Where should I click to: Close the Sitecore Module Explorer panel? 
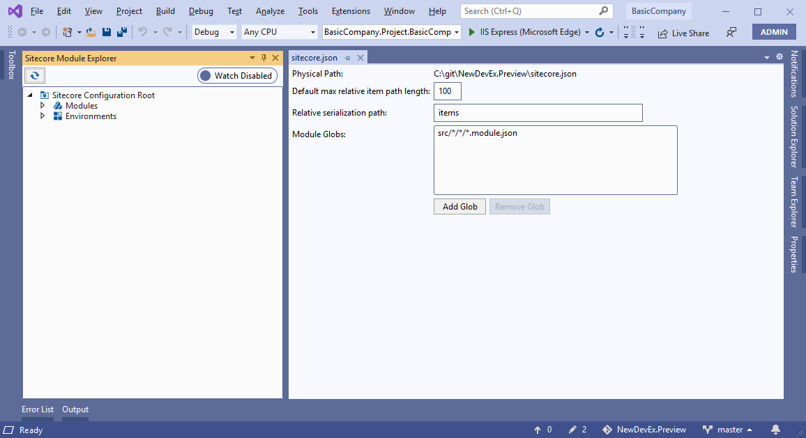tap(275, 58)
